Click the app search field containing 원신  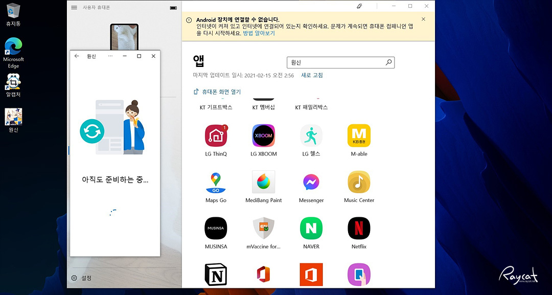coord(340,62)
